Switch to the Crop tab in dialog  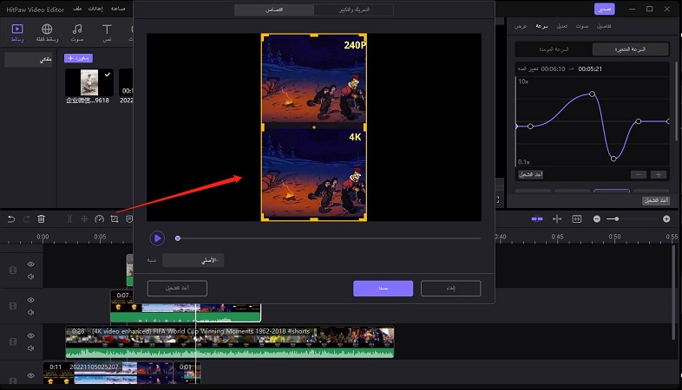tap(273, 10)
